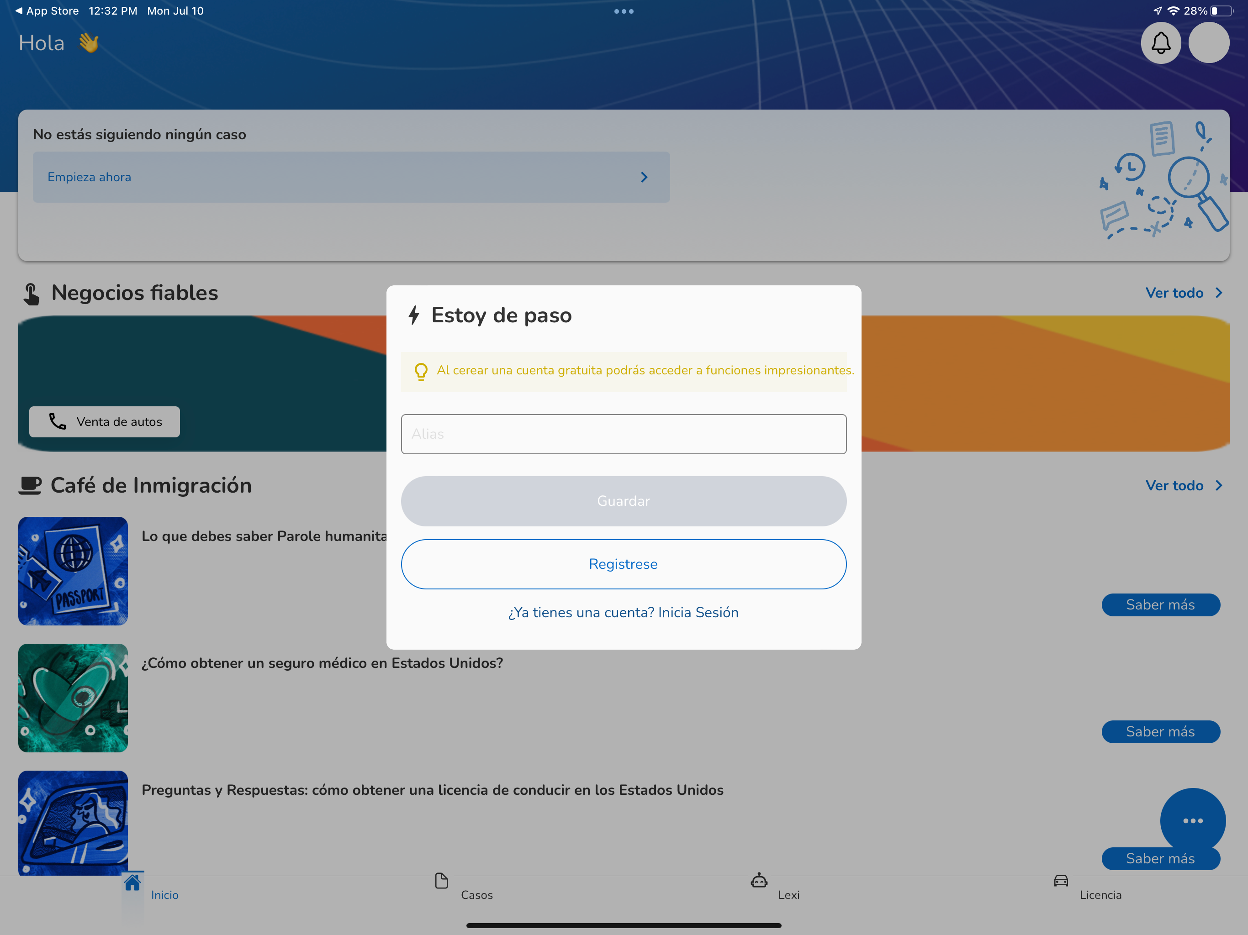
Task: Switch to the Licencia tab
Action: (1100, 895)
